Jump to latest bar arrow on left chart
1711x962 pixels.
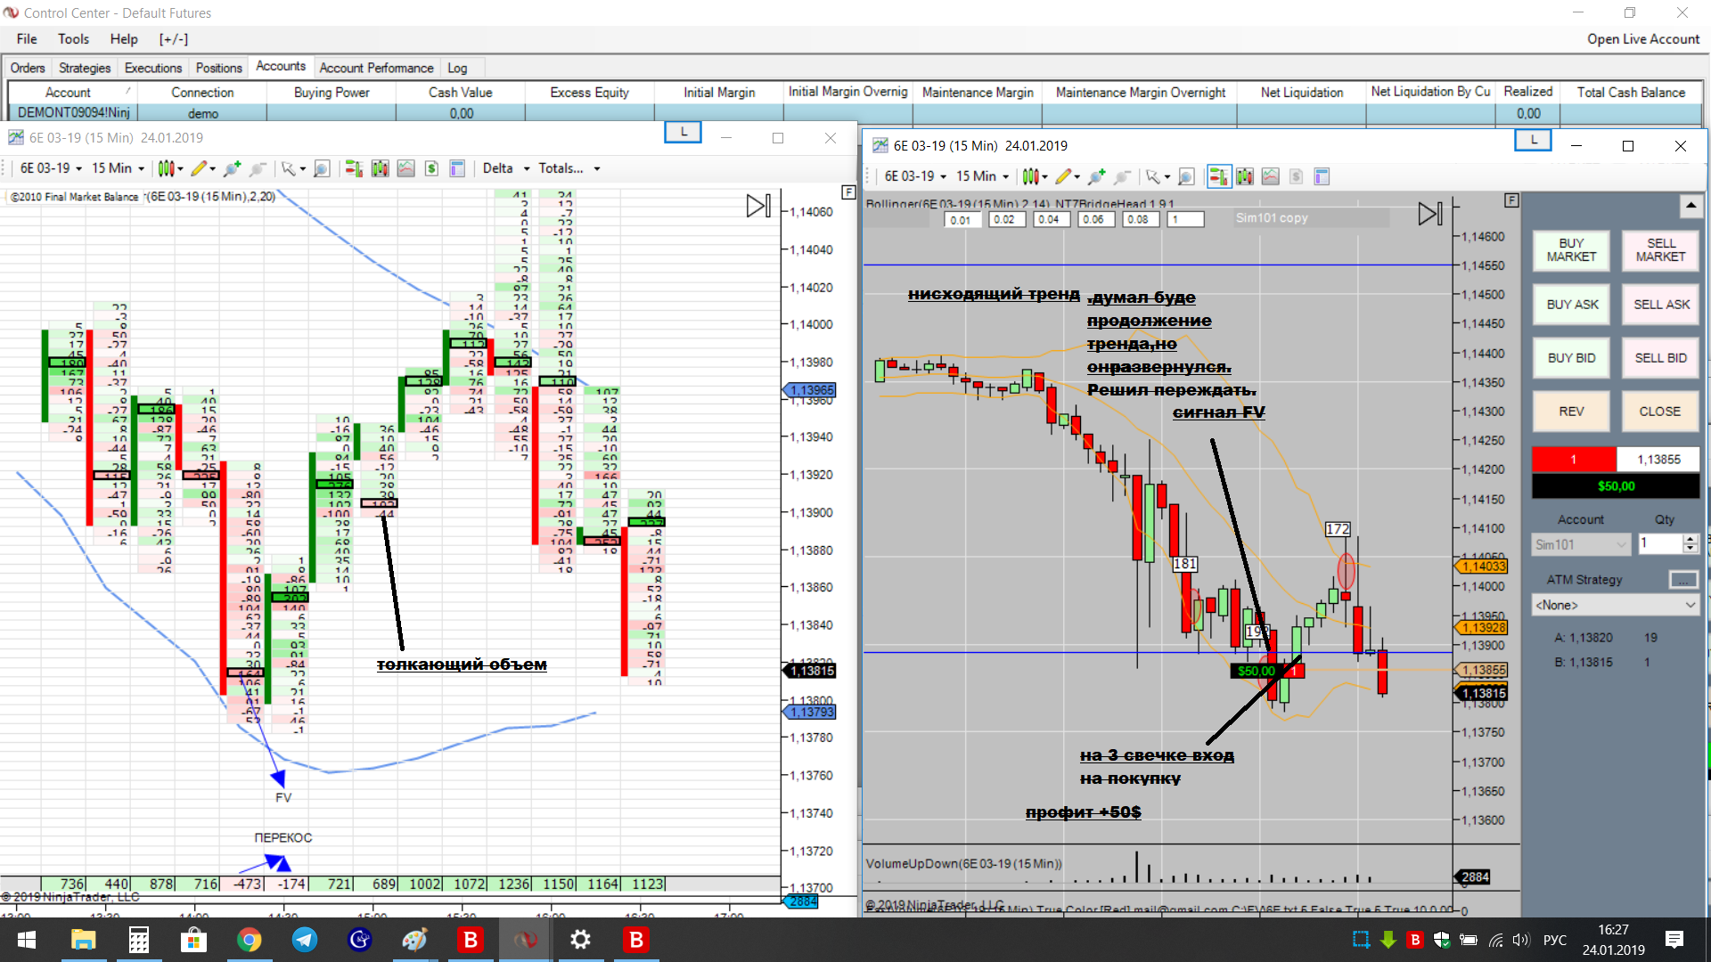pos(757,206)
